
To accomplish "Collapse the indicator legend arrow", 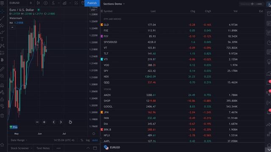I will coord(12,28).
